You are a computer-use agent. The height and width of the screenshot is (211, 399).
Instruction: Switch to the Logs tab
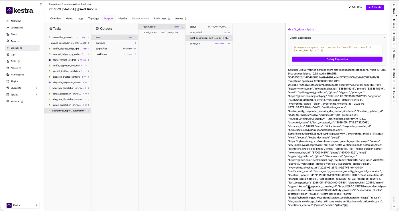pos(80,18)
